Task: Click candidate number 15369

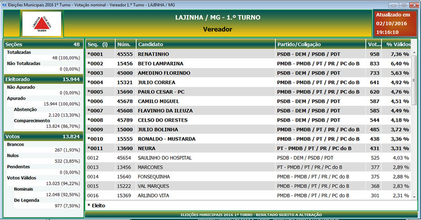Action: 124,195
